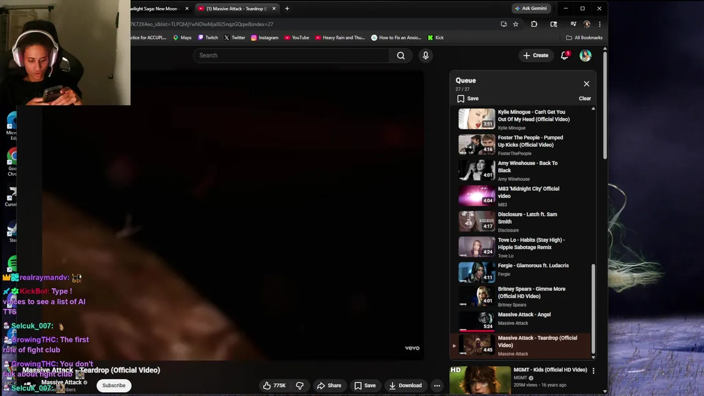704x396 pixels.
Task: Open the YouTube notifications bell
Action: coord(564,55)
